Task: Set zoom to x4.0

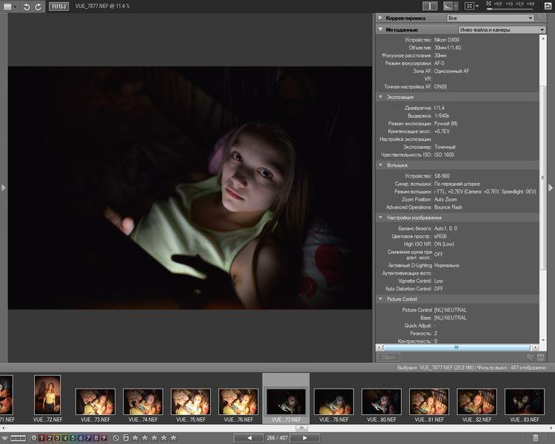Action: [x=531, y=4]
